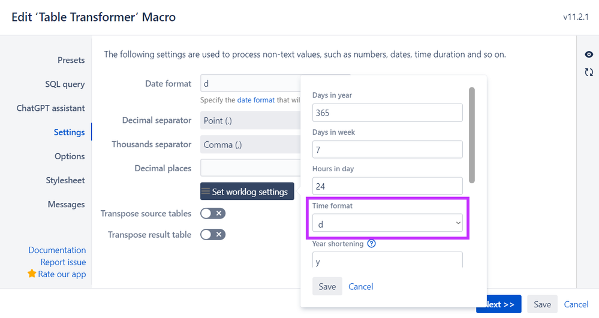Click the eye preview icon
The height and width of the screenshot is (318, 599).
589,54
